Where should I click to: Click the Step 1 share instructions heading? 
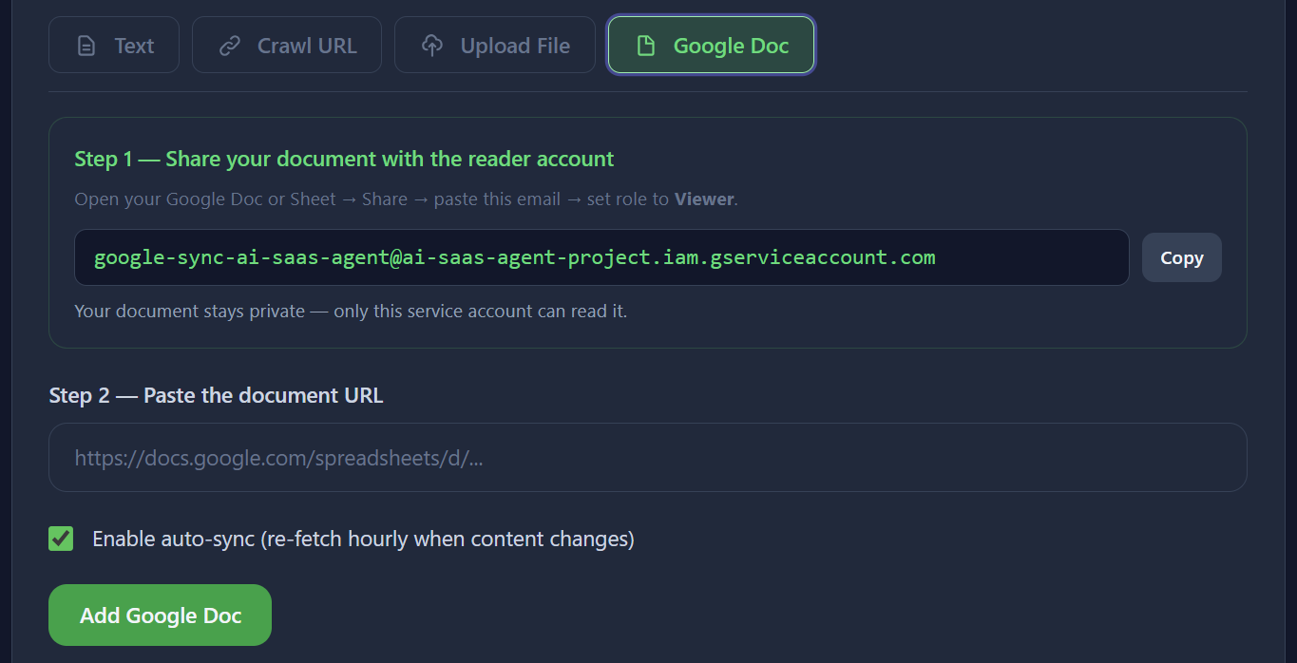coord(343,159)
